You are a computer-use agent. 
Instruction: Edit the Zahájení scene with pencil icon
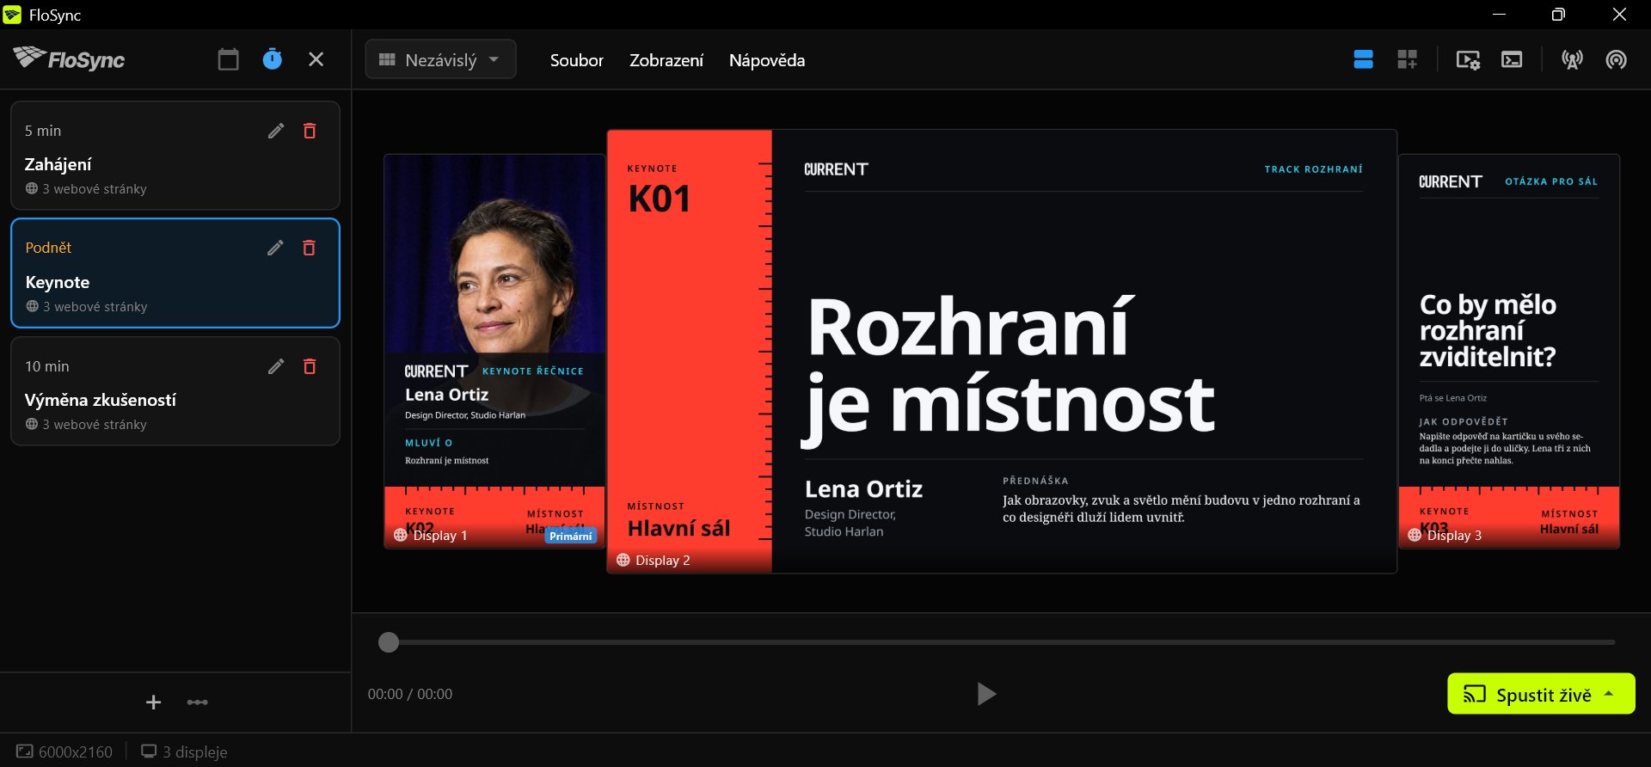pyautogui.click(x=276, y=131)
